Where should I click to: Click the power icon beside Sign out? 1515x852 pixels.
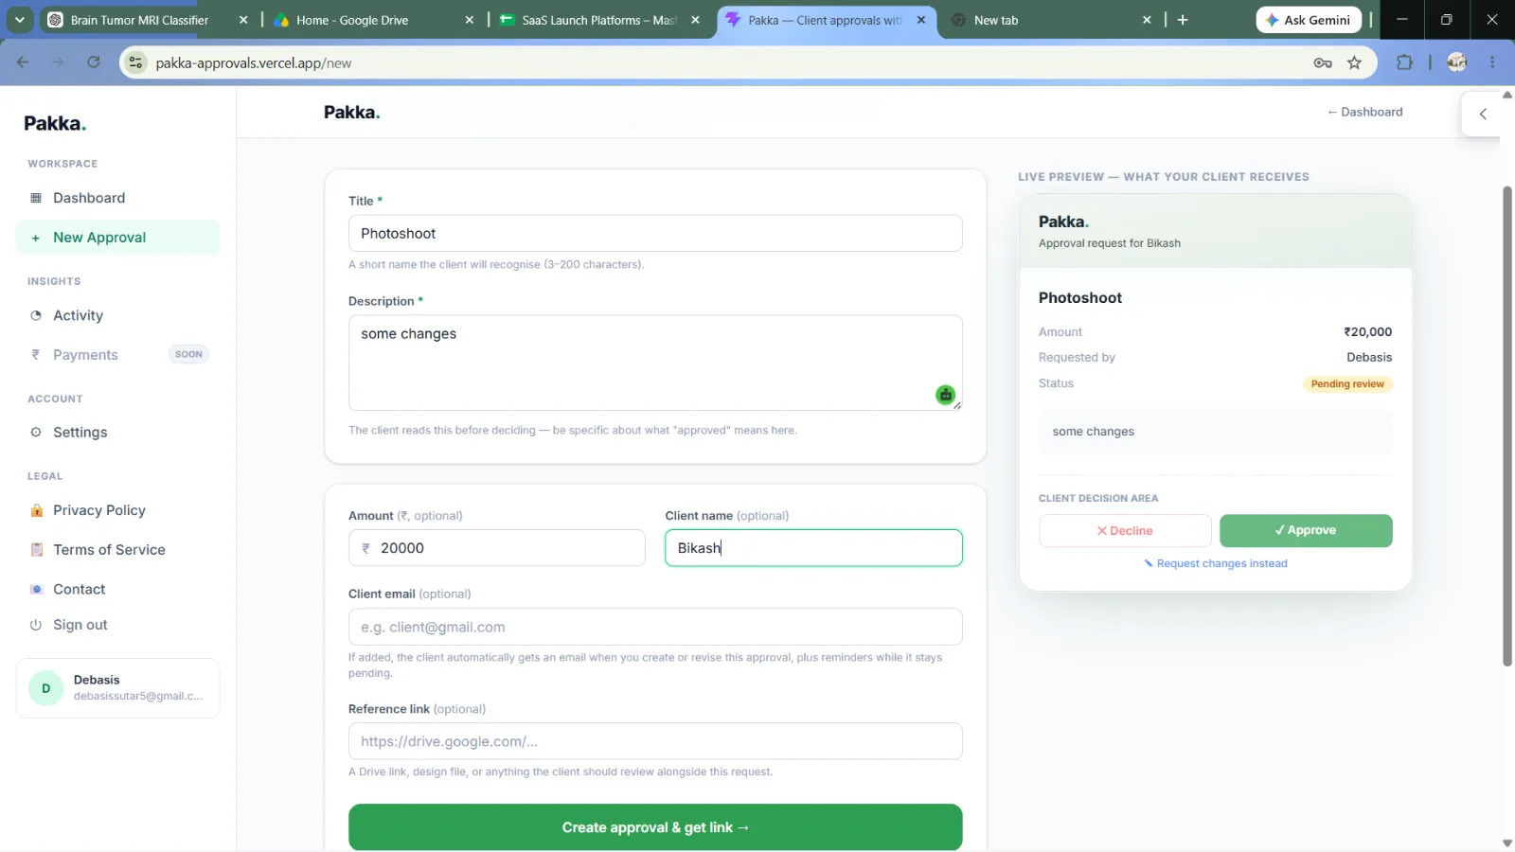pos(36,625)
